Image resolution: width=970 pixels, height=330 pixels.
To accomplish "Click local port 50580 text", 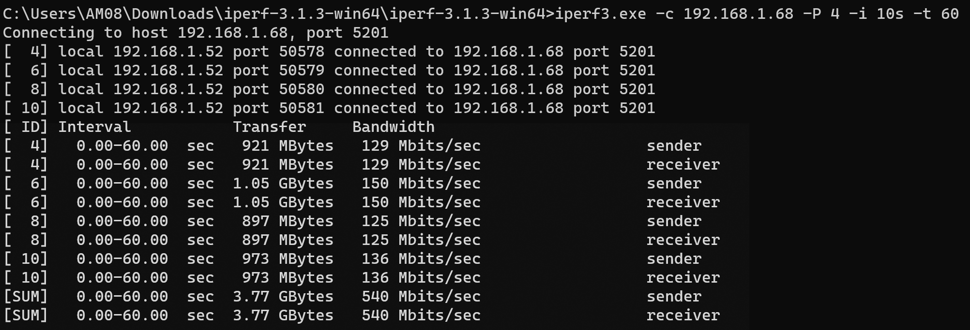I will click(x=302, y=89).
